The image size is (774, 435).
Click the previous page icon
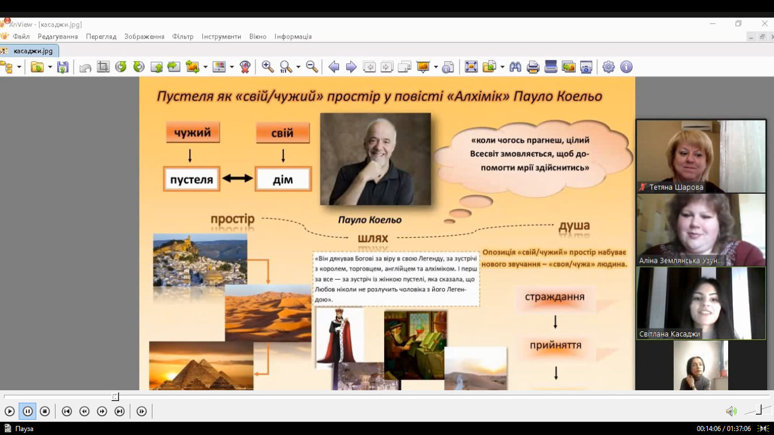click(369, 67)
